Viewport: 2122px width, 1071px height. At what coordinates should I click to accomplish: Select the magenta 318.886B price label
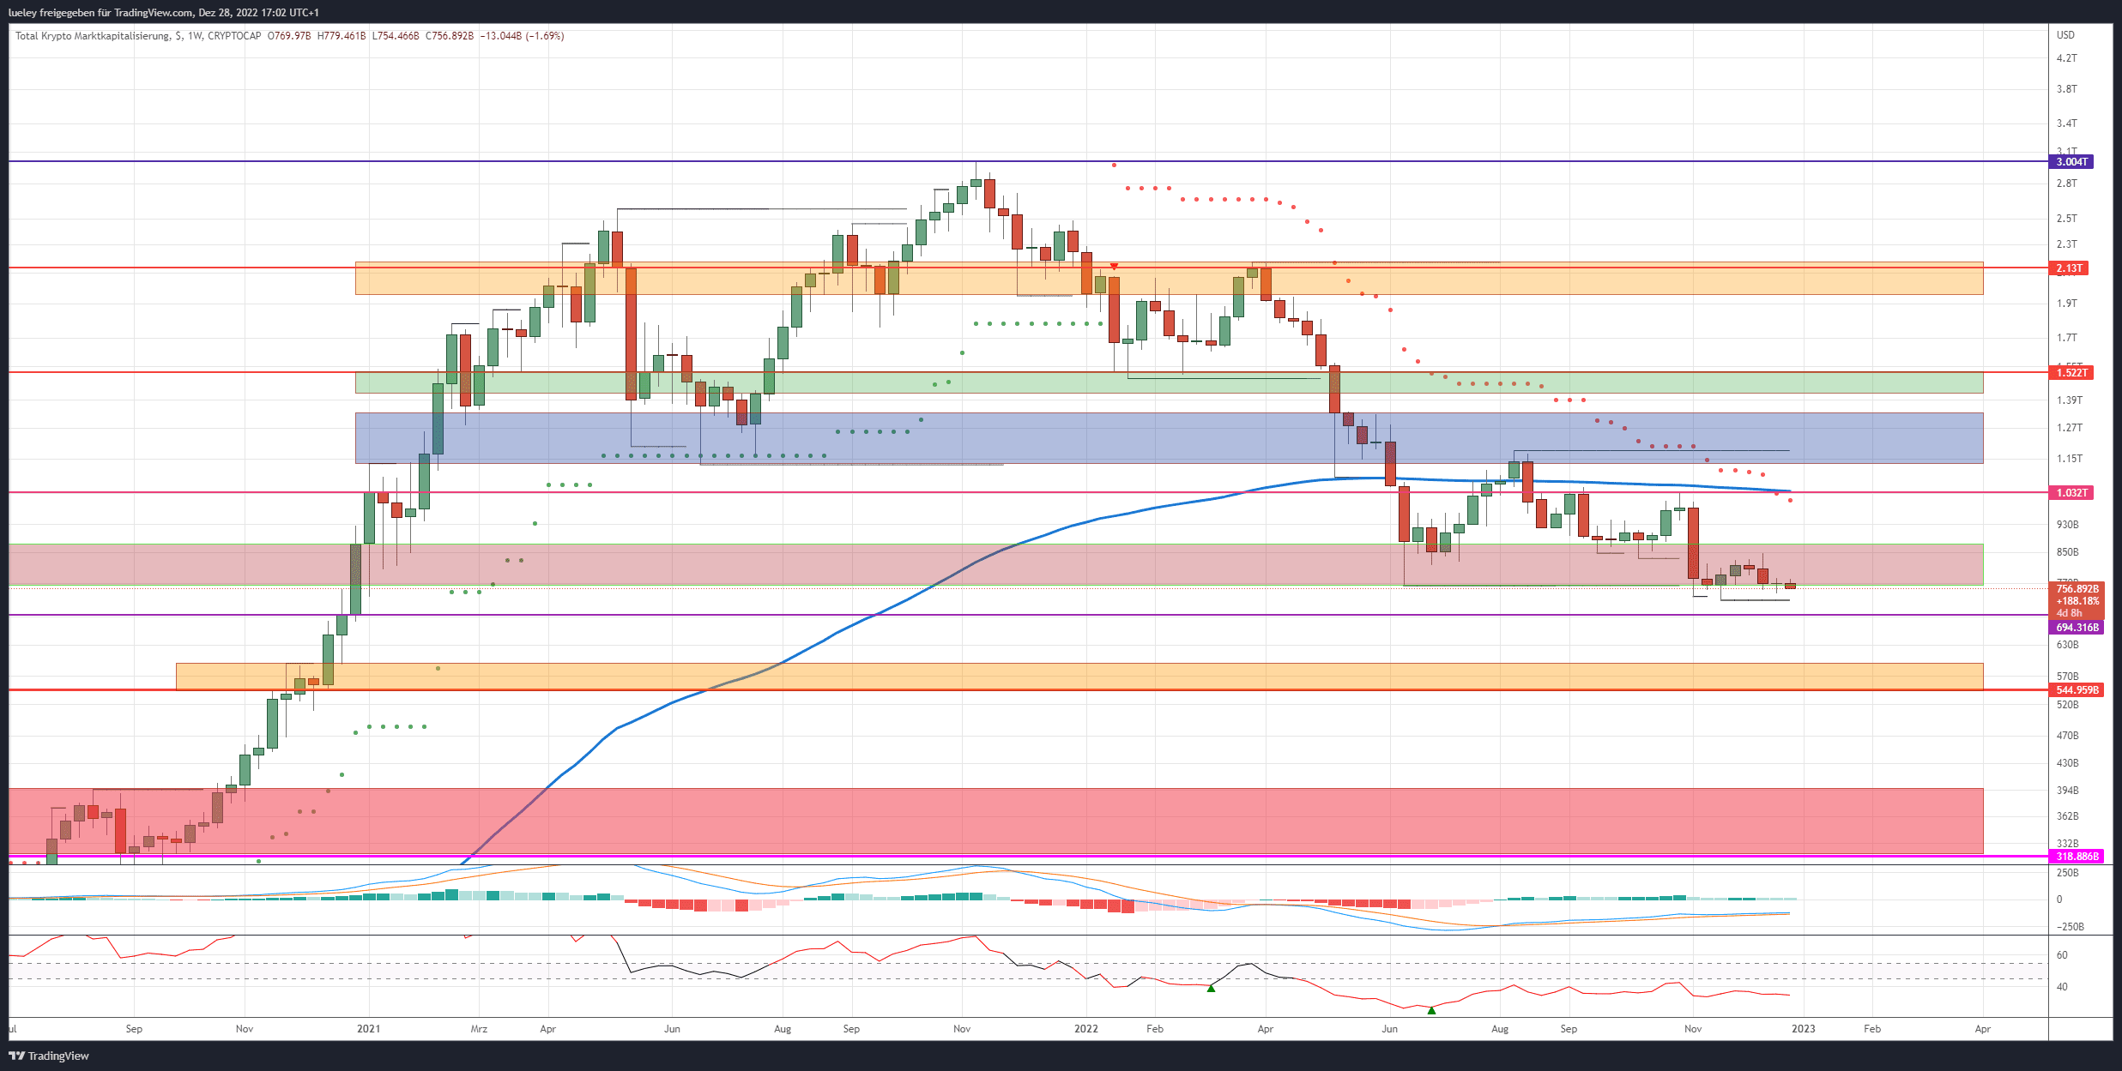[x=2077, y=857]
